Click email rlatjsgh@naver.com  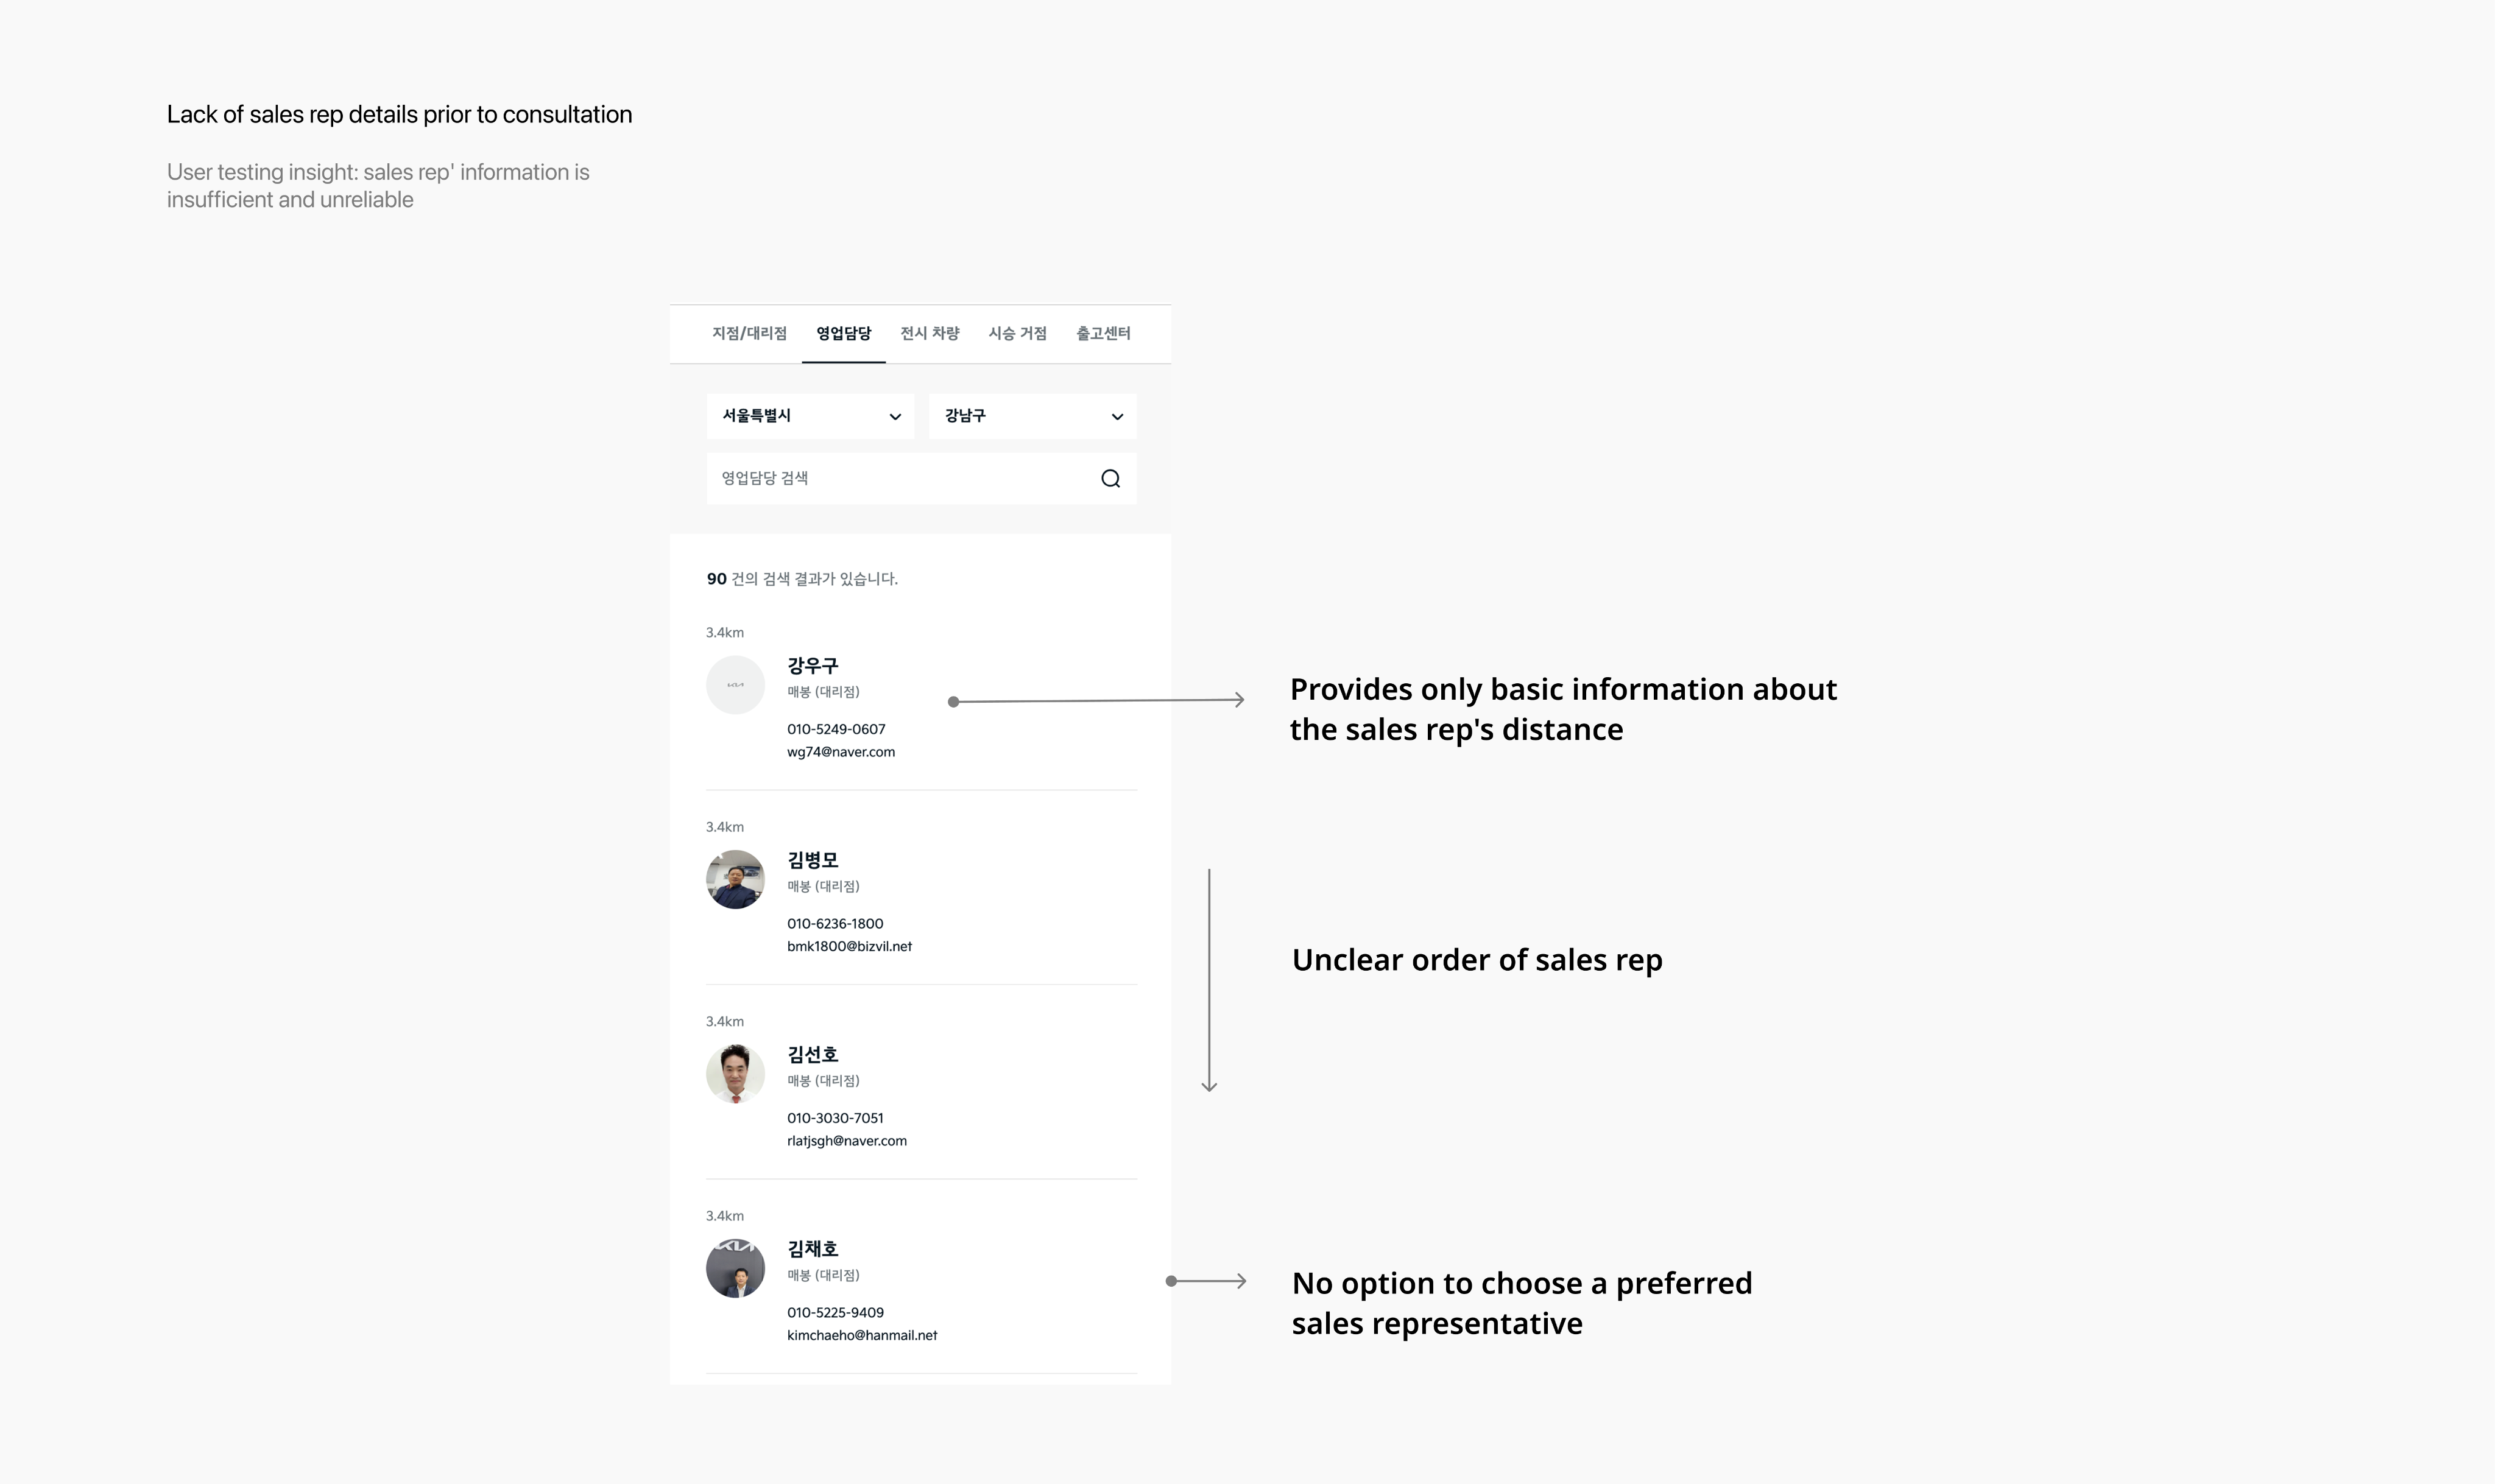click(x=846, y=1141)
